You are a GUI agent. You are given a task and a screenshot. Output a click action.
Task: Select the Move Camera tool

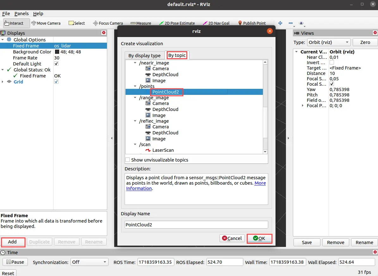click(46, 23)
